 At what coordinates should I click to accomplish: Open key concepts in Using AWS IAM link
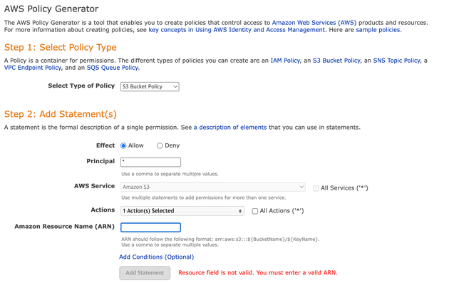237,30
